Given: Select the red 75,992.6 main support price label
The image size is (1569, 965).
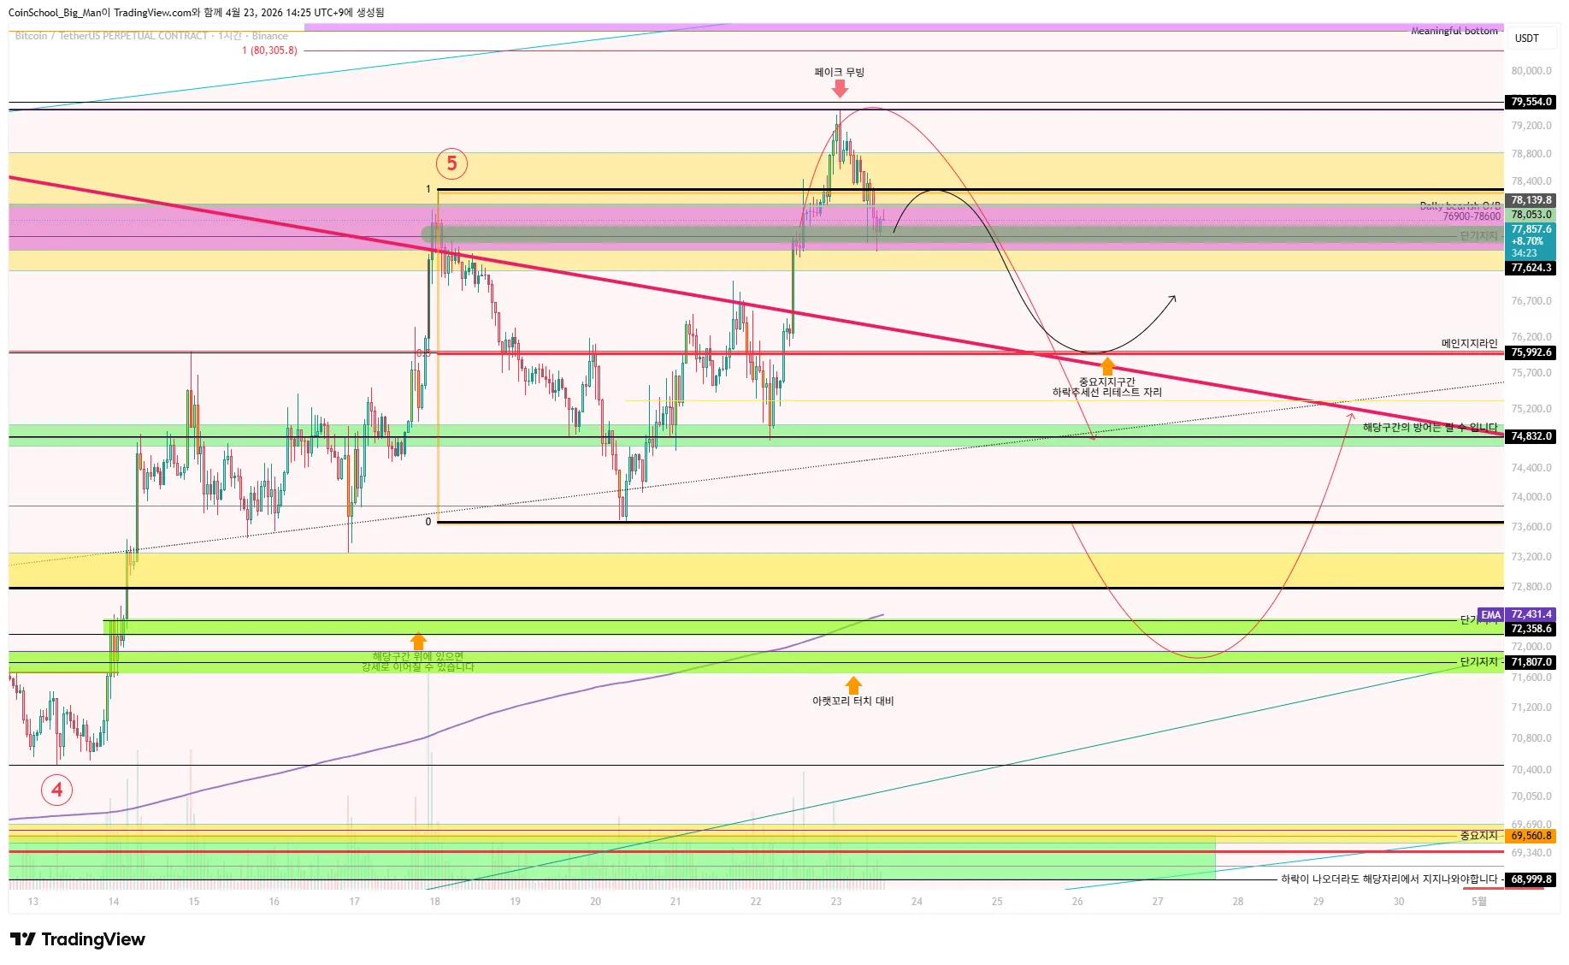Looking at the screenshot, I should point(1531,352).
